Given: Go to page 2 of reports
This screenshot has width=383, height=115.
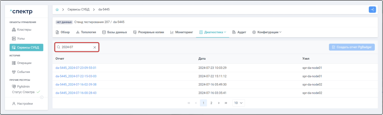Looking at the screenshot, I should (211, 103).
